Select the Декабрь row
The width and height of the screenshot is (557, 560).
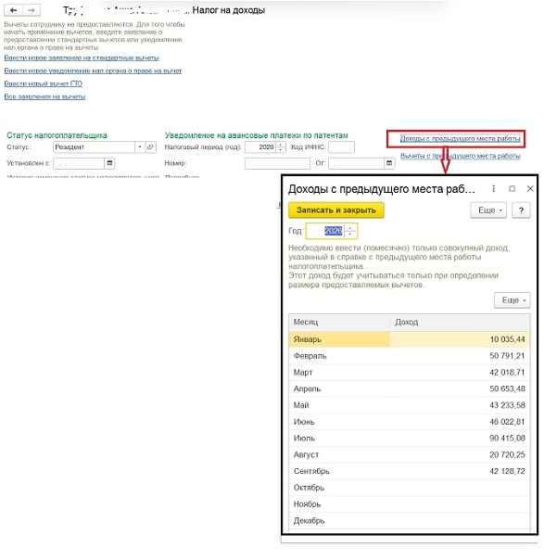click(410, 520)
